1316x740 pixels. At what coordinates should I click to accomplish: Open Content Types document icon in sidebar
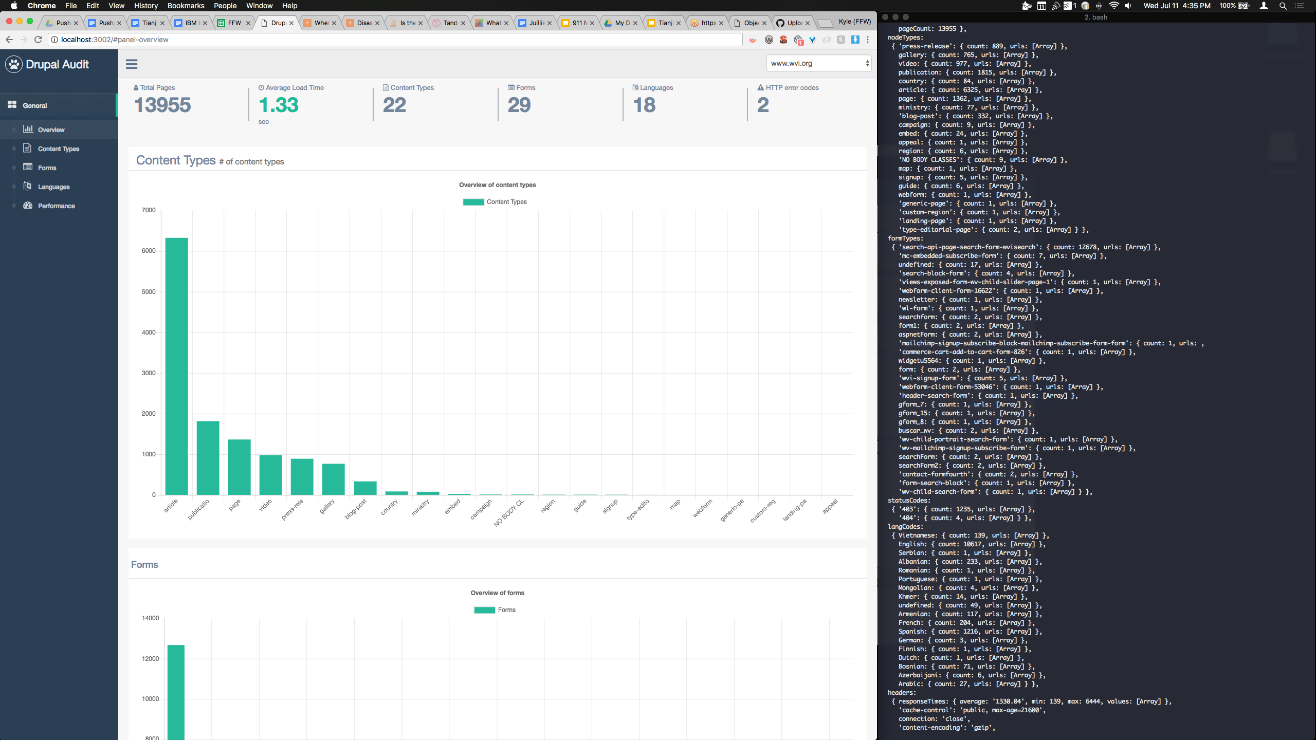[x=28, y=148]
